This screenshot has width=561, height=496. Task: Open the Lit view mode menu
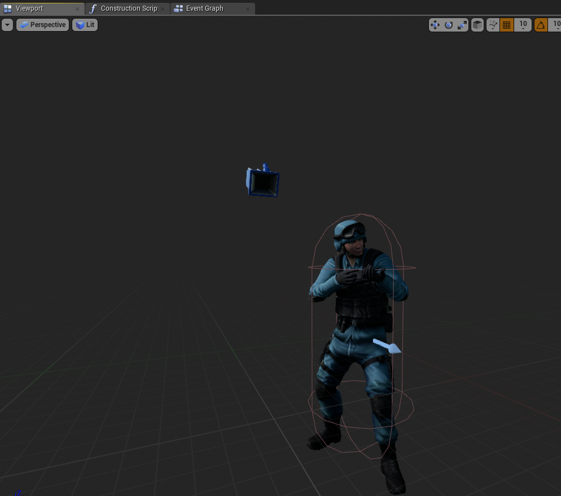click(85, 25)
